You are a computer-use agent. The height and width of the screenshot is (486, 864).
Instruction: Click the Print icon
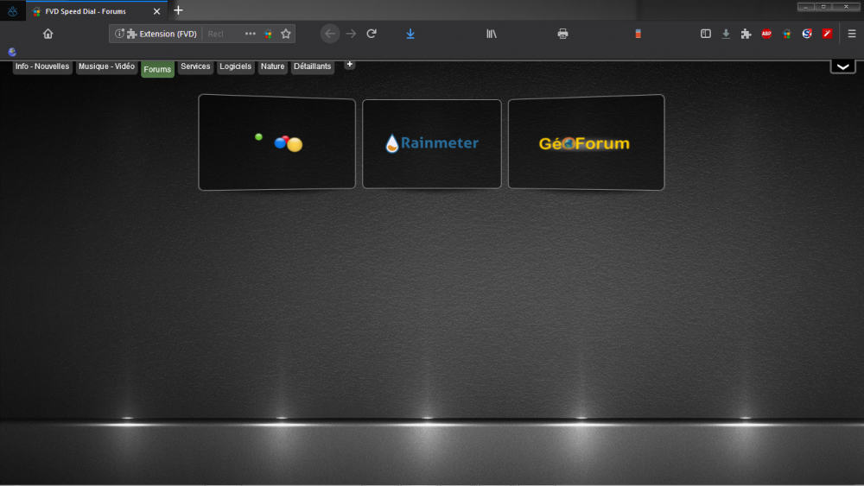tap(562, 34)
